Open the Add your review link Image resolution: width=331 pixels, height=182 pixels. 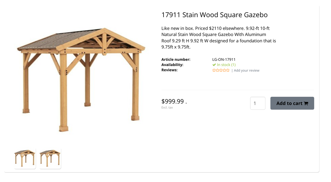247,70
